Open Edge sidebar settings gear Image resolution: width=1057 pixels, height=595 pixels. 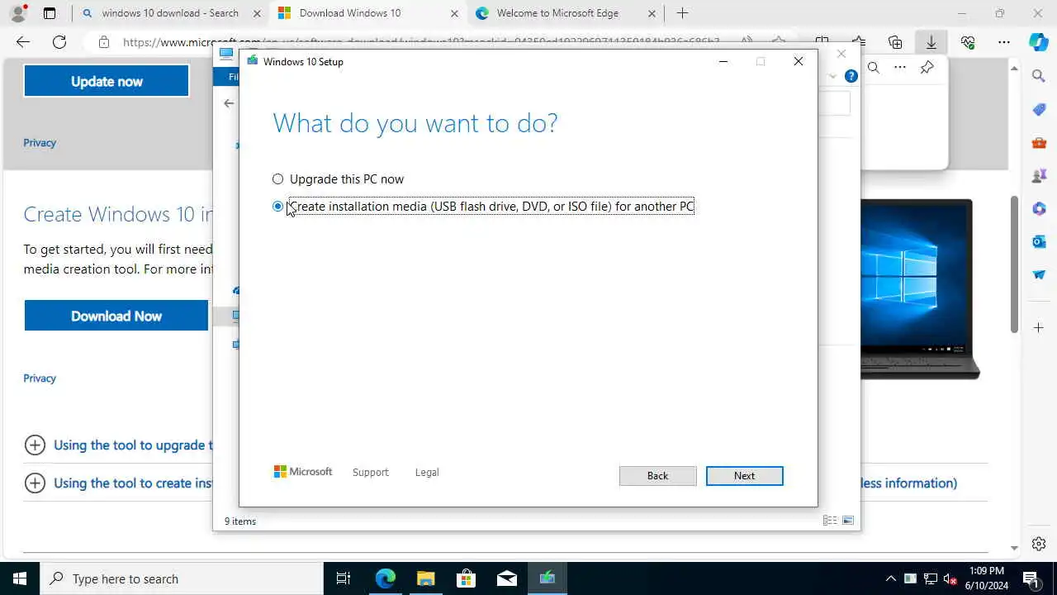click(x=1039, y=544)
